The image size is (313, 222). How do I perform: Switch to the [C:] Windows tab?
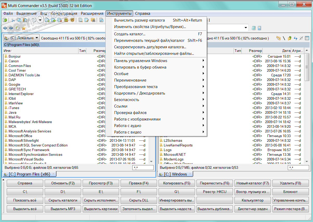tap(175, 174)
